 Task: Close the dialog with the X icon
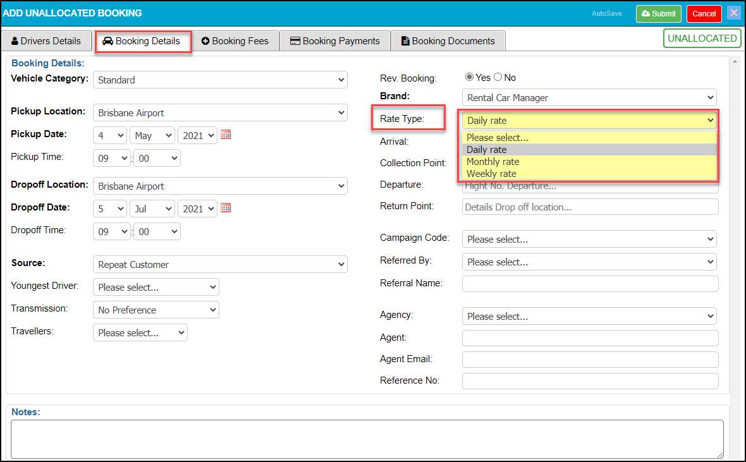pyautogui.click(x=733, y=13)
